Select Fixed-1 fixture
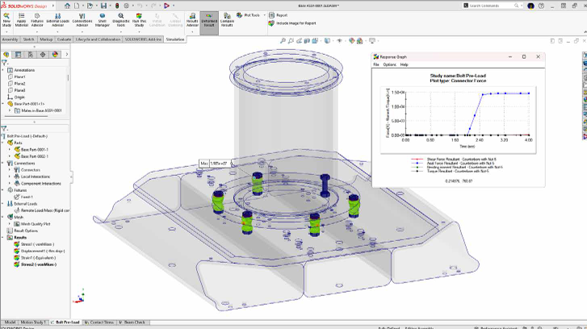Viewport: 587px width, 329px height. pos(27,197)
